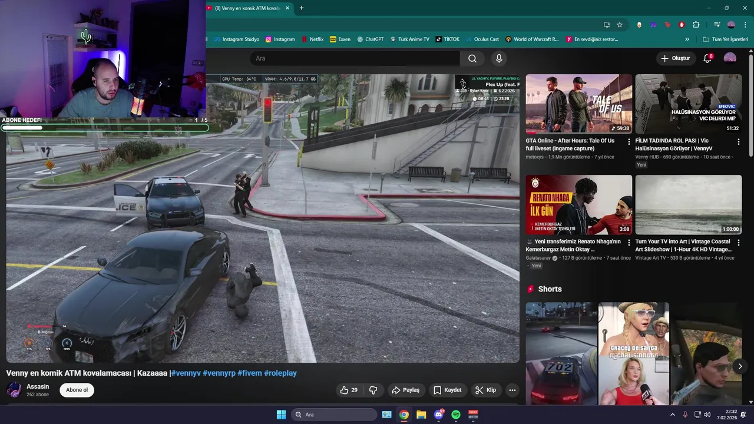Open the #roleplay hashtag link
Screen dimensions: 754x424
[x=280, y=373]
